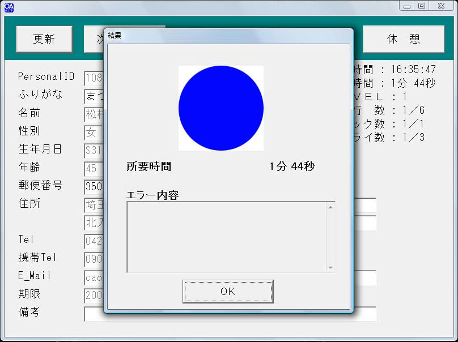Click the error content scroll down arrow

(x=330, y=268)
